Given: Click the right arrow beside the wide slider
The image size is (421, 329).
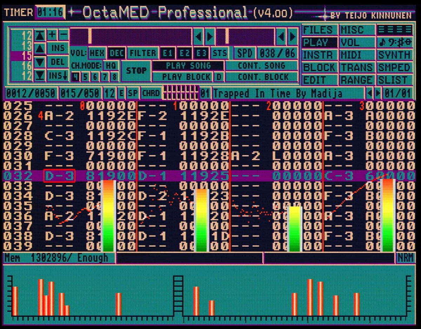Looking at the screenshot, I should coord(210,36).
